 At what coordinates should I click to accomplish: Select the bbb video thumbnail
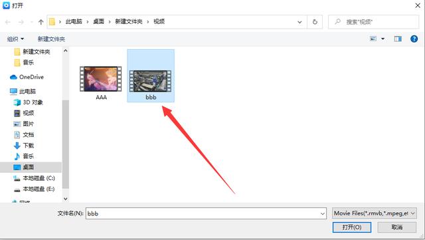[x=151, y=81]
